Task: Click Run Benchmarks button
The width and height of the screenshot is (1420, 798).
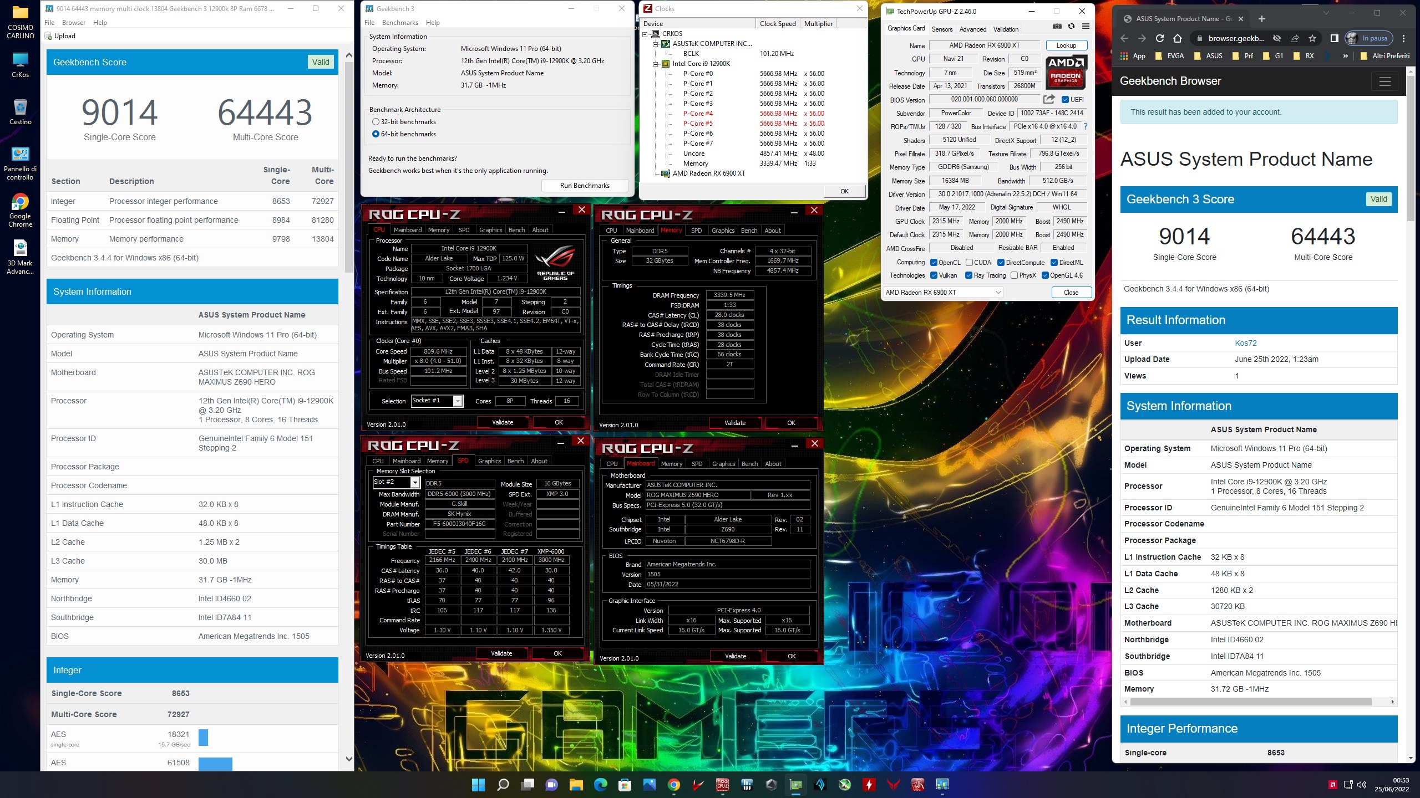Action: pos(585,186)
